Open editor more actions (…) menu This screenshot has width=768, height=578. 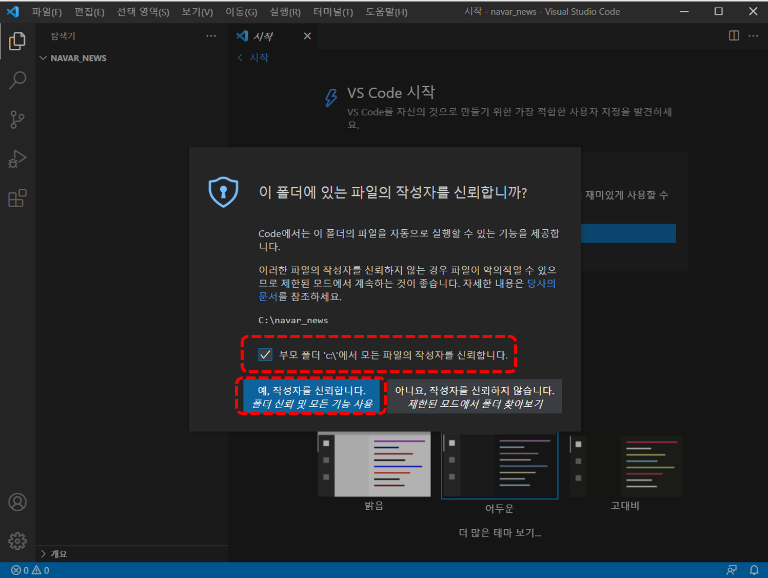[x=753, y=36]
